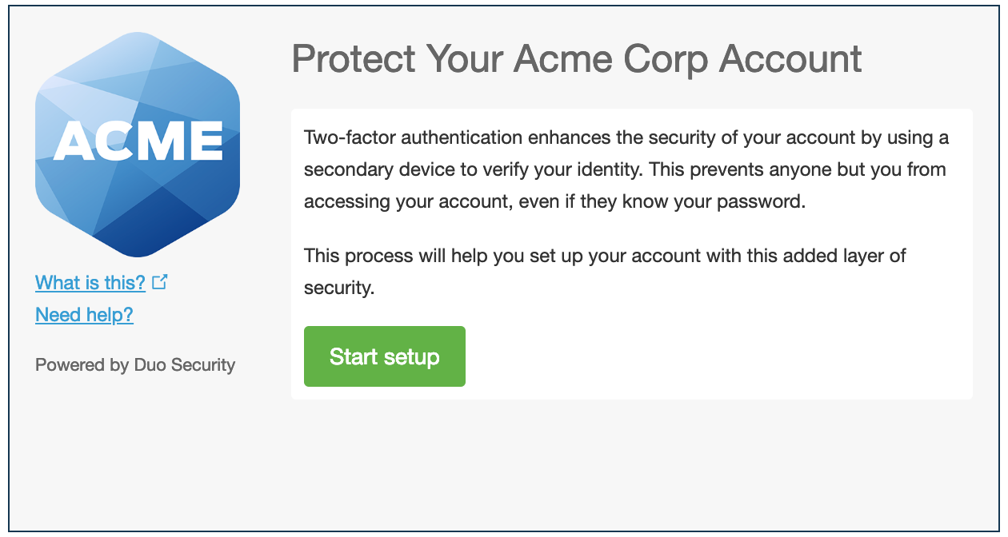Select the Protect Your Acme Corp Account heading
This screenshot has width=1008, height=537.
pyautogui.click(x=578, y=58)
